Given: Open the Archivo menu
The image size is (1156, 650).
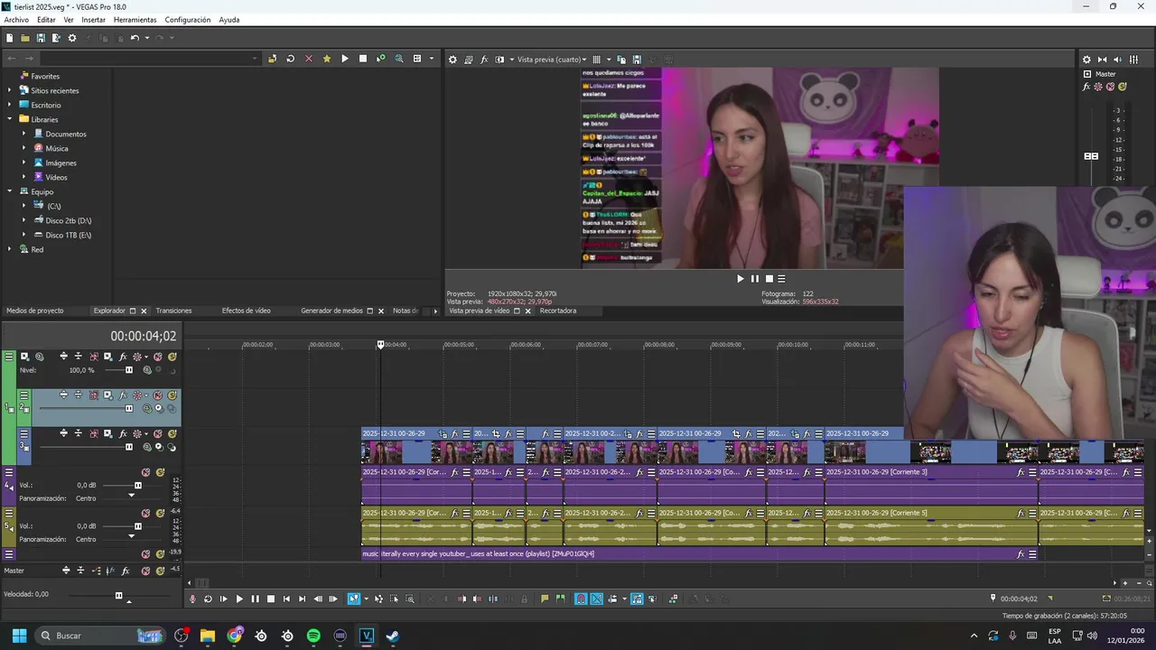Looking at the screenshot, I should (x=16, y=20).
